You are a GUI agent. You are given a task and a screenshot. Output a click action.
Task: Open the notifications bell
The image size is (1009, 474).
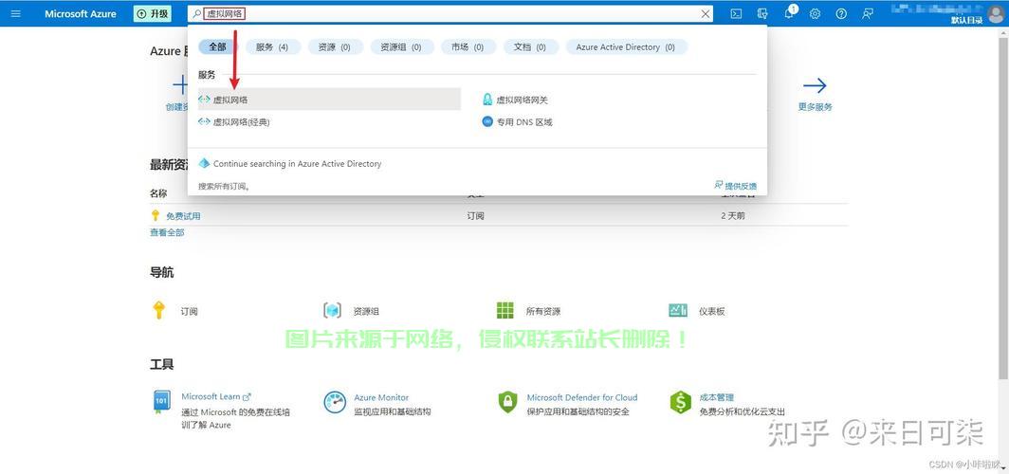tap(790, 13)
